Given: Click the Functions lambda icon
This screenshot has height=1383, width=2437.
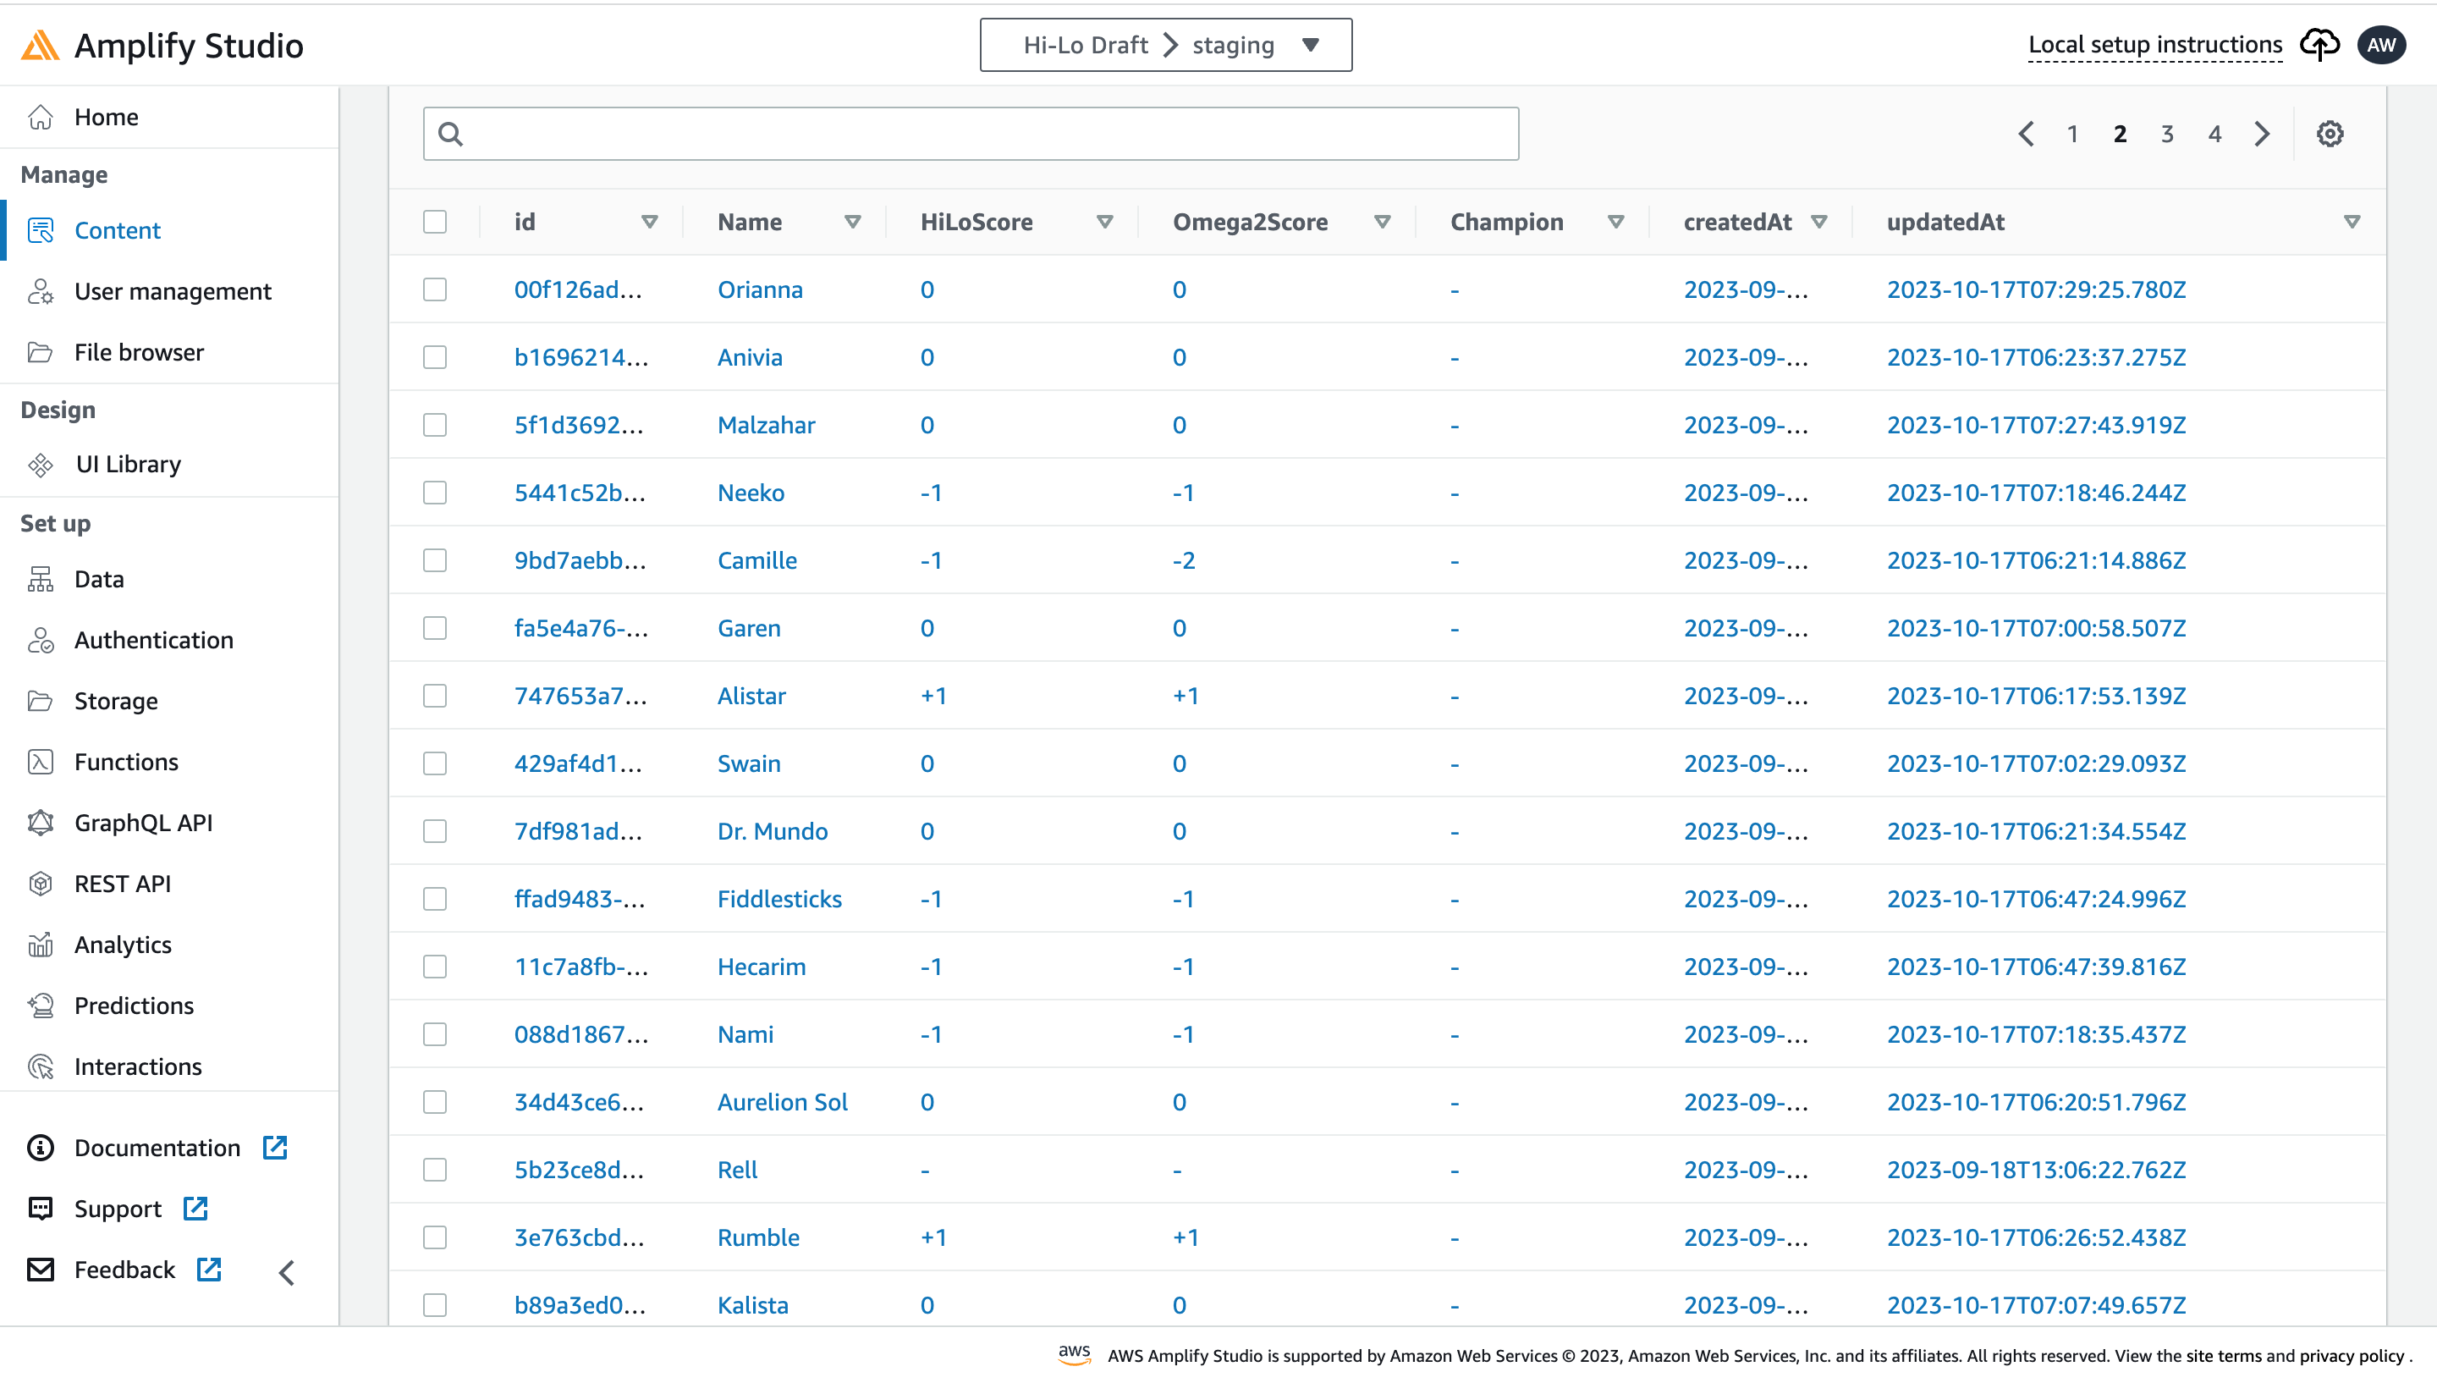Looking at the screenshot, I should [41, 762].
